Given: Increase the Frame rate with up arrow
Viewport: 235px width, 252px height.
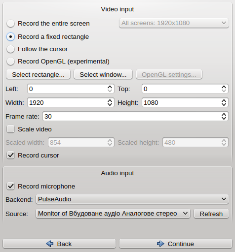Looking at the screenshot, I should pyautogui.click(x=224, y=114).
